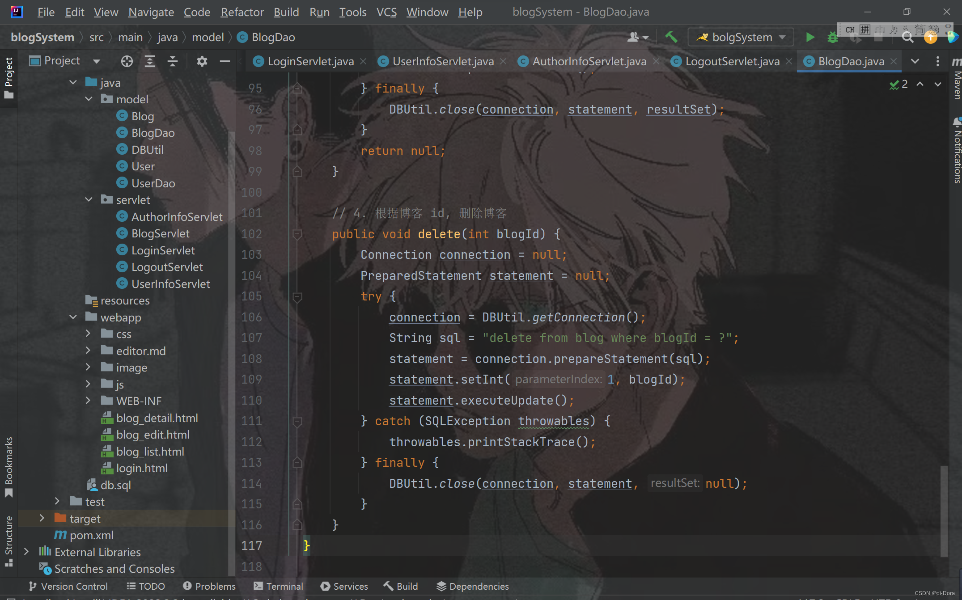Click the editor vertical scrollbar thumb
The height and width of the screenshot is (600, 962).
944,511
